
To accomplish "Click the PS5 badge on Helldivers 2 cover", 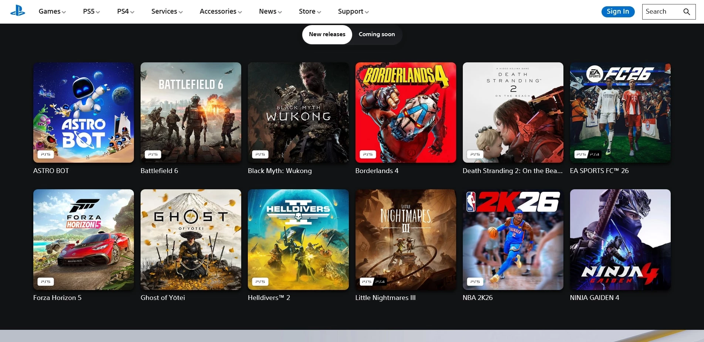I will click(x=260, y=281).
